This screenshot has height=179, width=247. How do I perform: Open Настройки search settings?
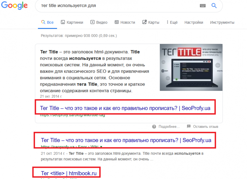coord(194,23)
